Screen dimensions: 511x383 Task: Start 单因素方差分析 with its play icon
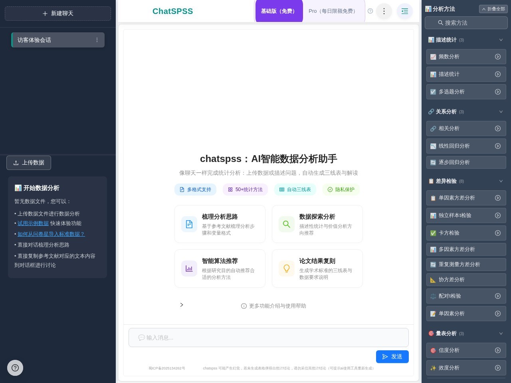(x=498, y=198)
